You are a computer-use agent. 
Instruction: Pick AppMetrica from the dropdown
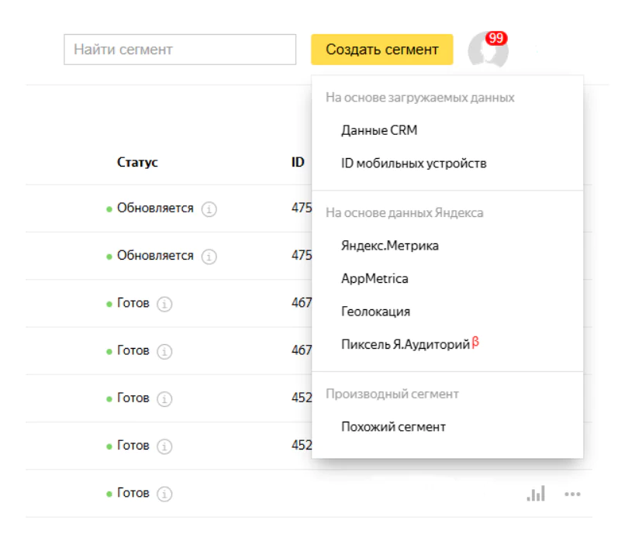374,278
